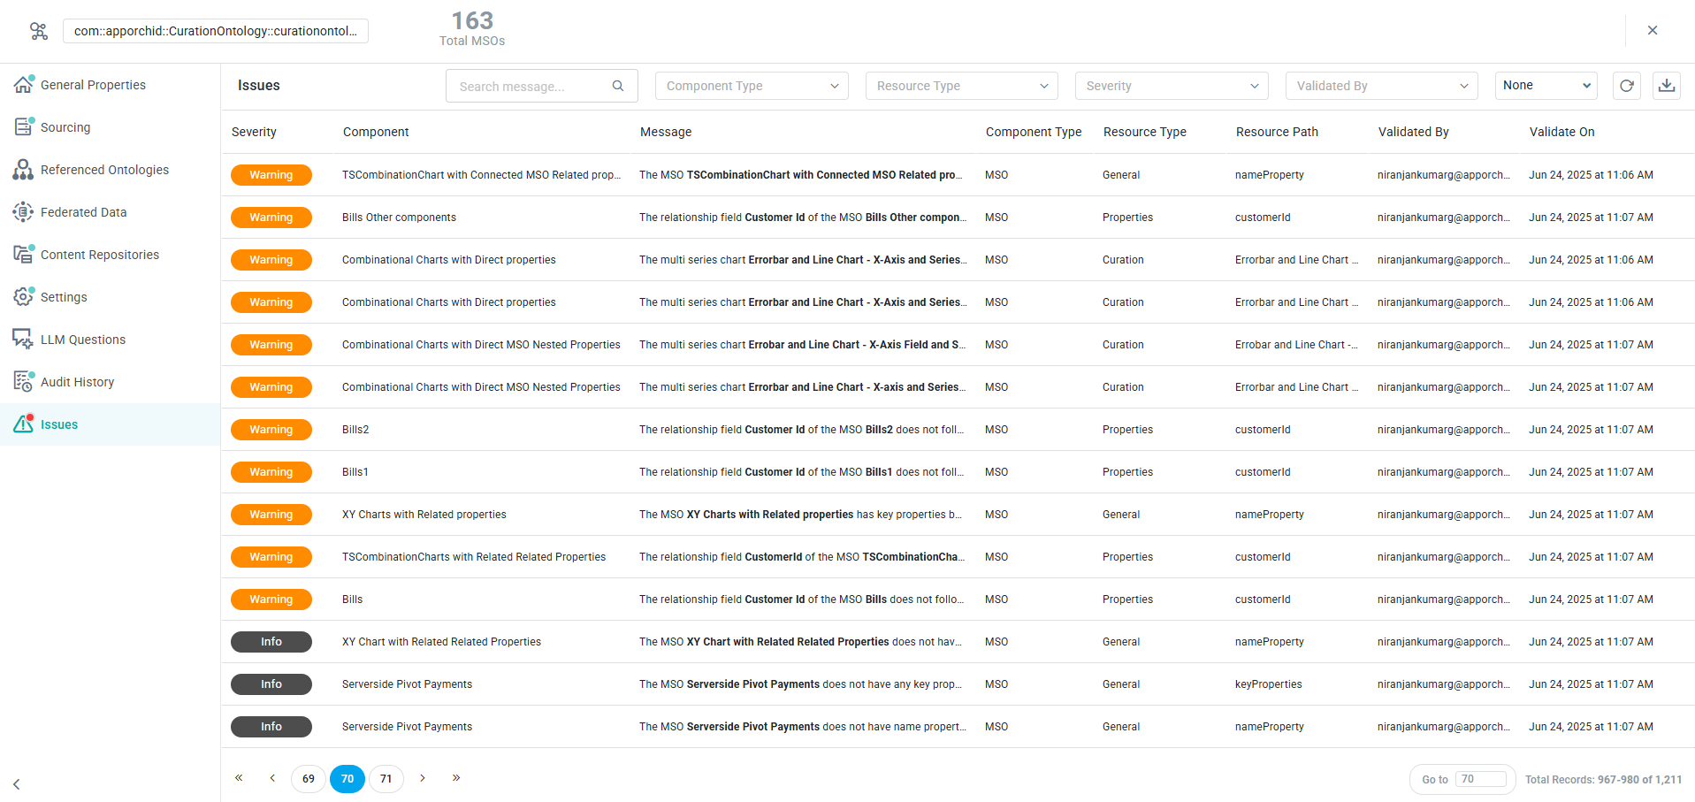The width and height of the screenshot is (1695, 802).
Task: Select page 69 in pagination
Action: coord(308,779)
